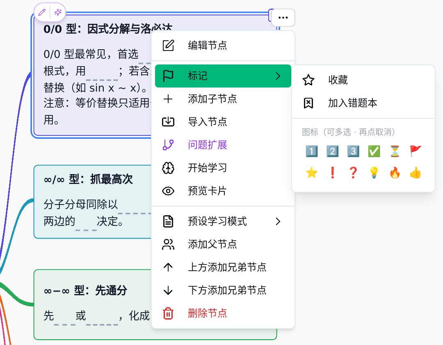The height and width of the screenshot is (345, 443).
Task: Choose 上方添加兄弟节点 from the menu
Action: pyautogui.click(x=223, y=267)
